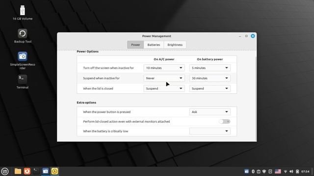This screenshot has width=314, height=176.
Task: Open the clock showing 07:54
Action: pos(305,172)
